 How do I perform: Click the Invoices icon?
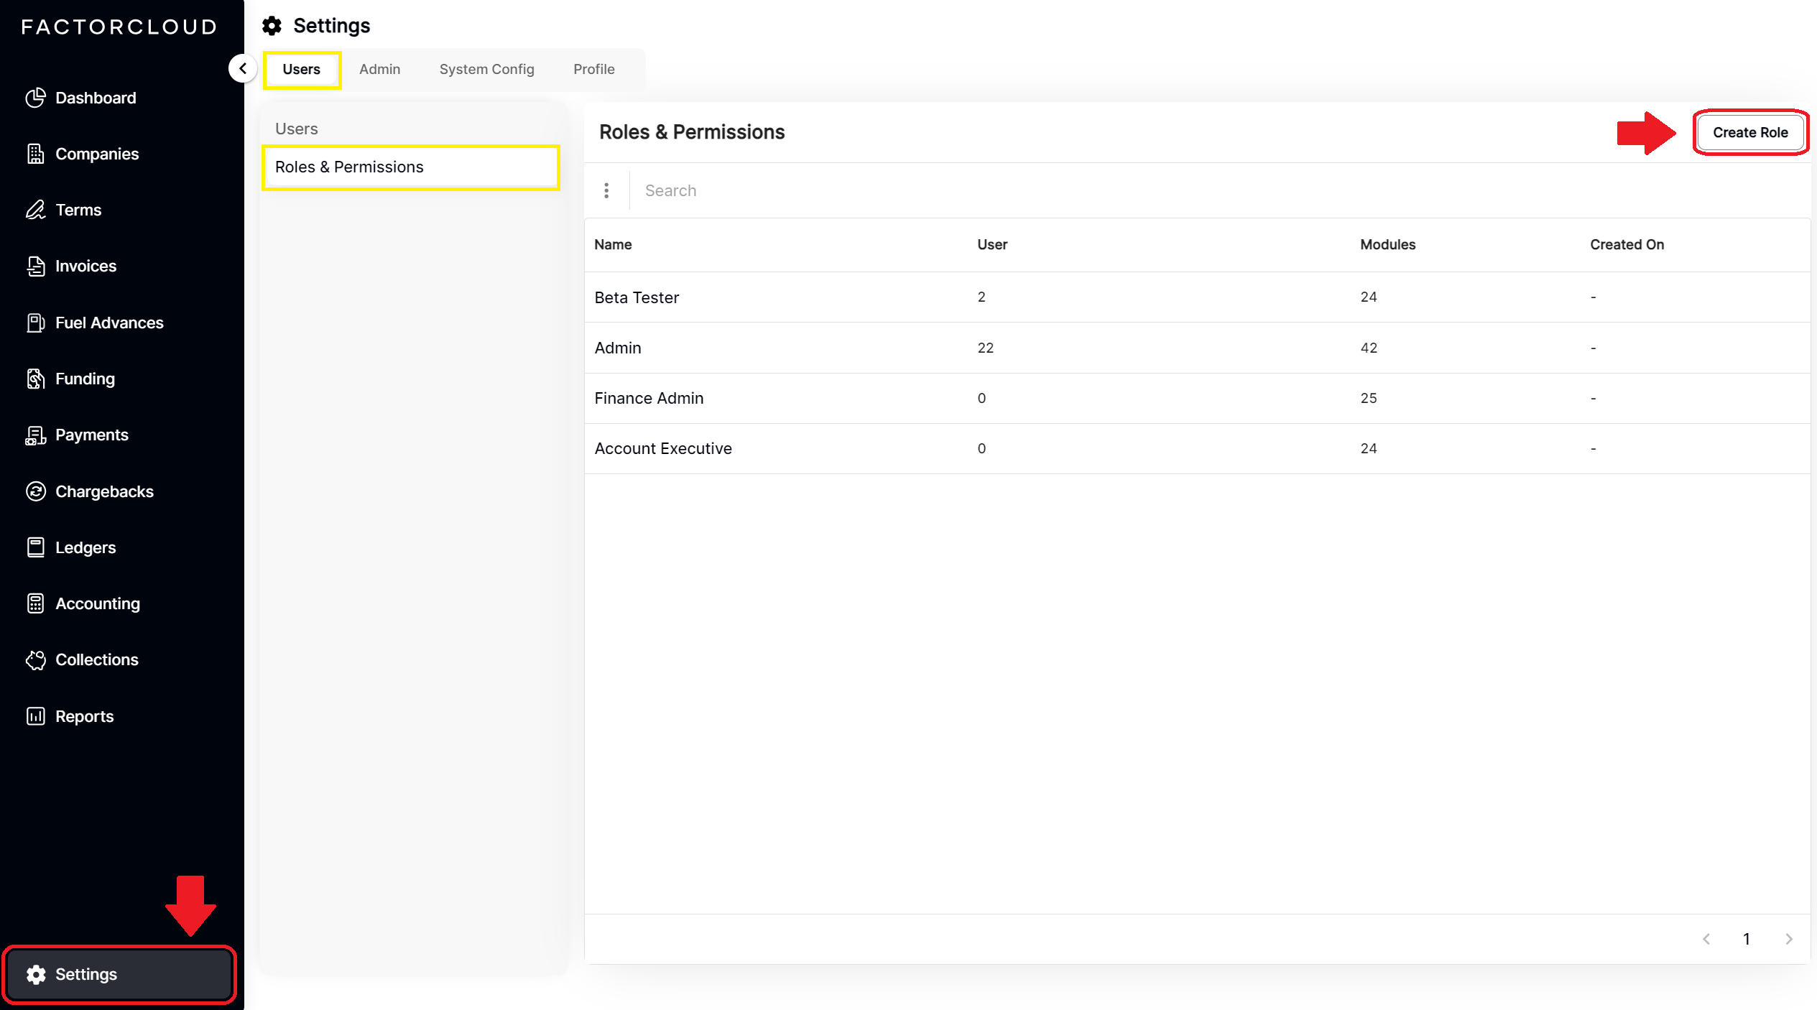36,266
